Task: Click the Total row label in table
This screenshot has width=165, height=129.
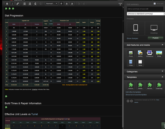Action: [6, 85]
